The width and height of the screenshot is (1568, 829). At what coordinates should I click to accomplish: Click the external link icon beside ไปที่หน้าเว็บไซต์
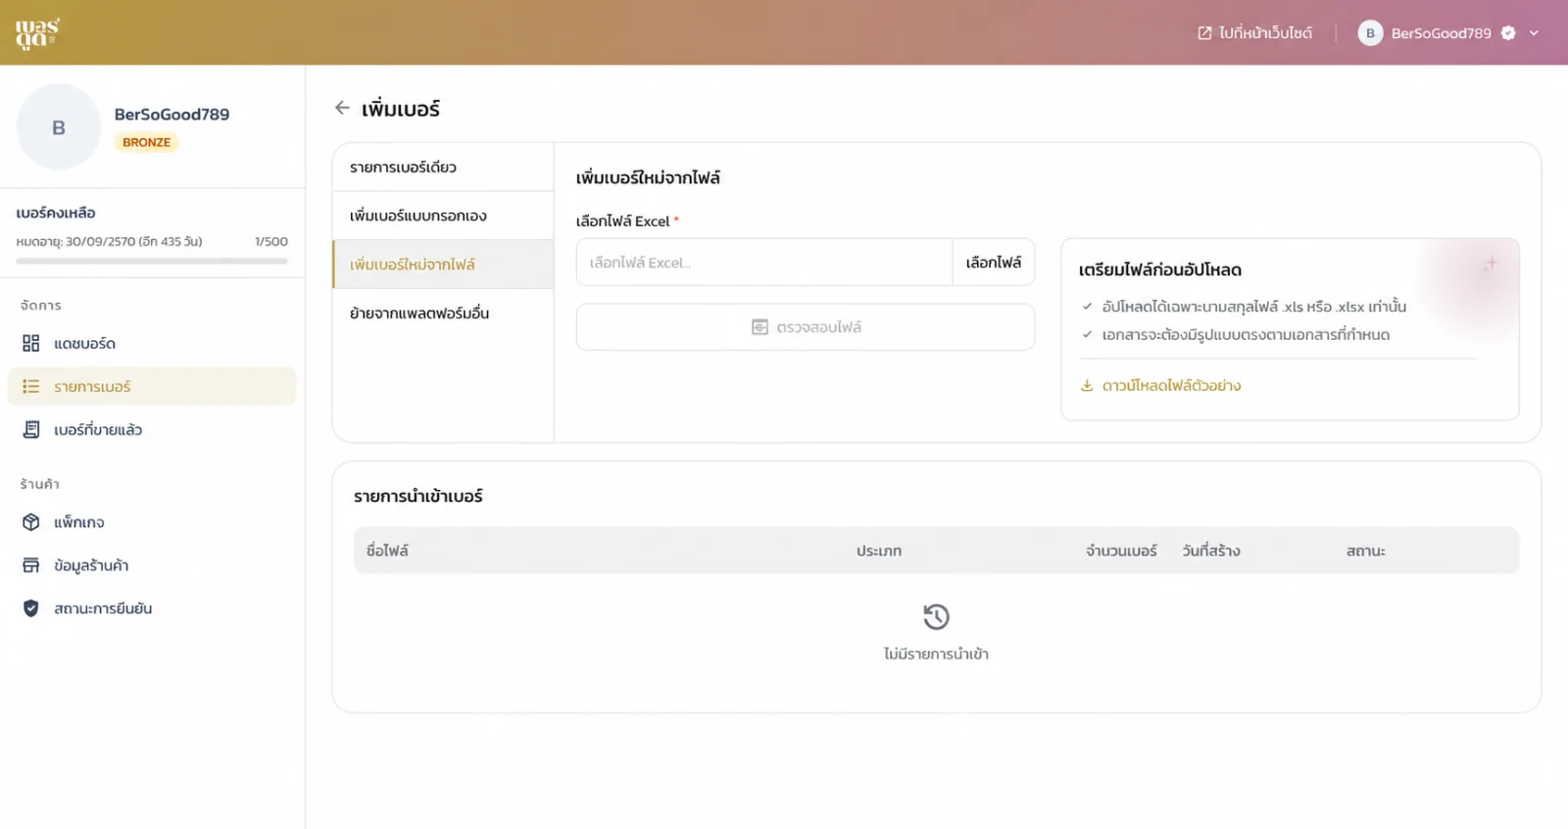(1204, 33)
